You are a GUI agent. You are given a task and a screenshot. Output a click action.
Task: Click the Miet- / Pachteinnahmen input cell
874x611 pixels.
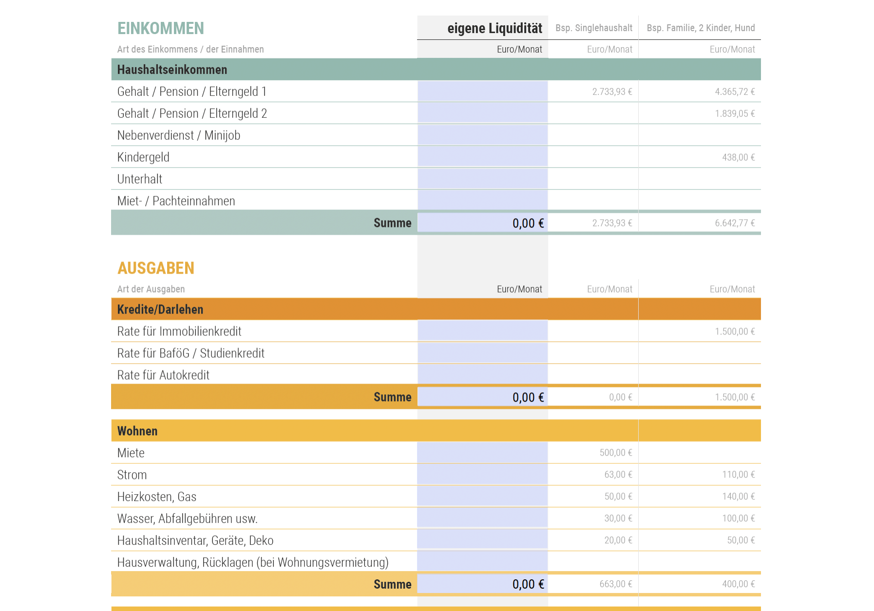pos(482,201)
